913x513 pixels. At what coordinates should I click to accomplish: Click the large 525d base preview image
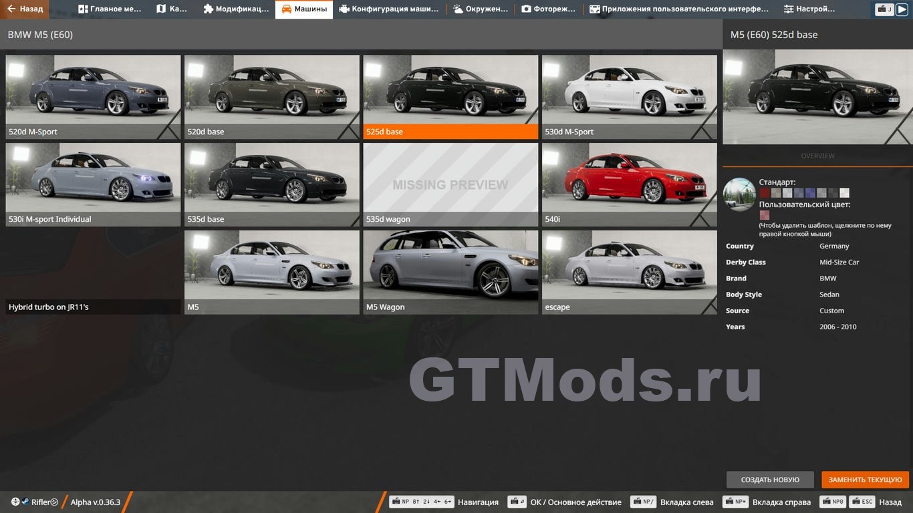click(x=817, y=97)
